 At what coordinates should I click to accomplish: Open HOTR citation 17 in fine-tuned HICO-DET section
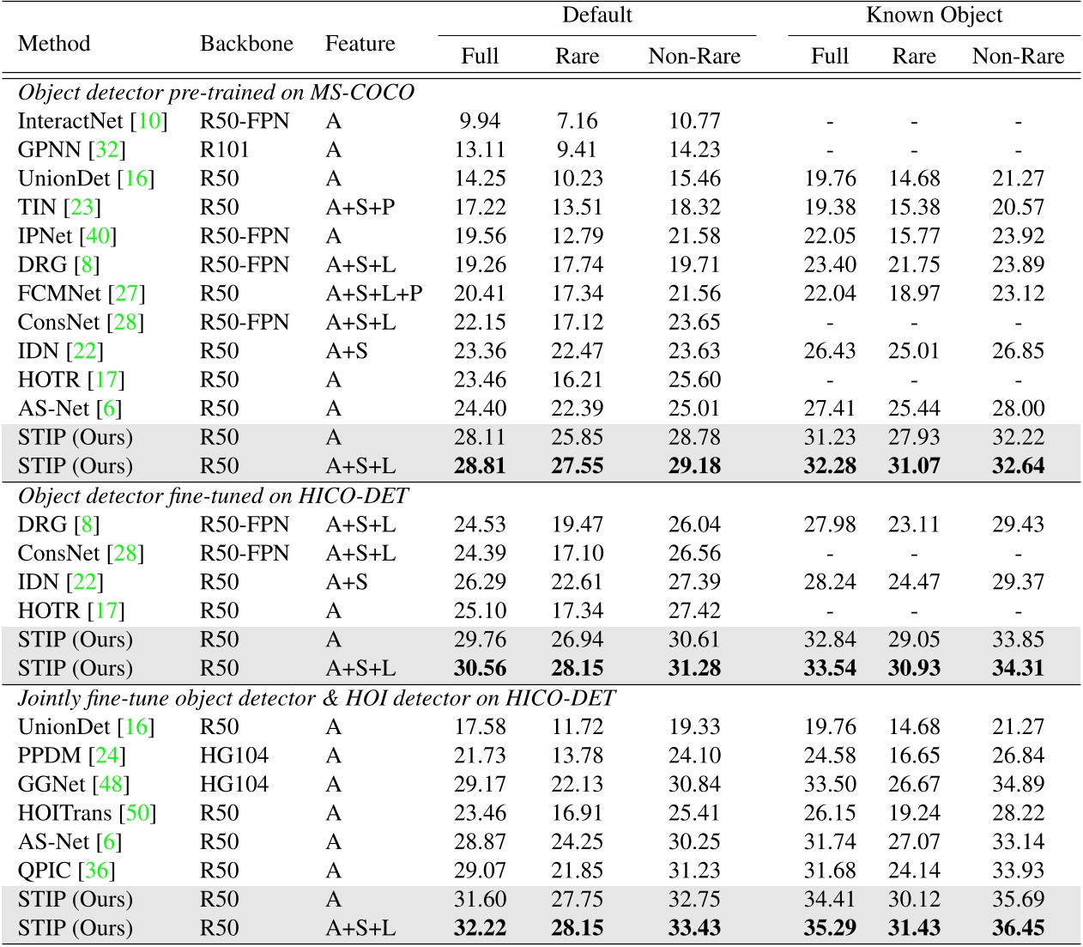107,611
